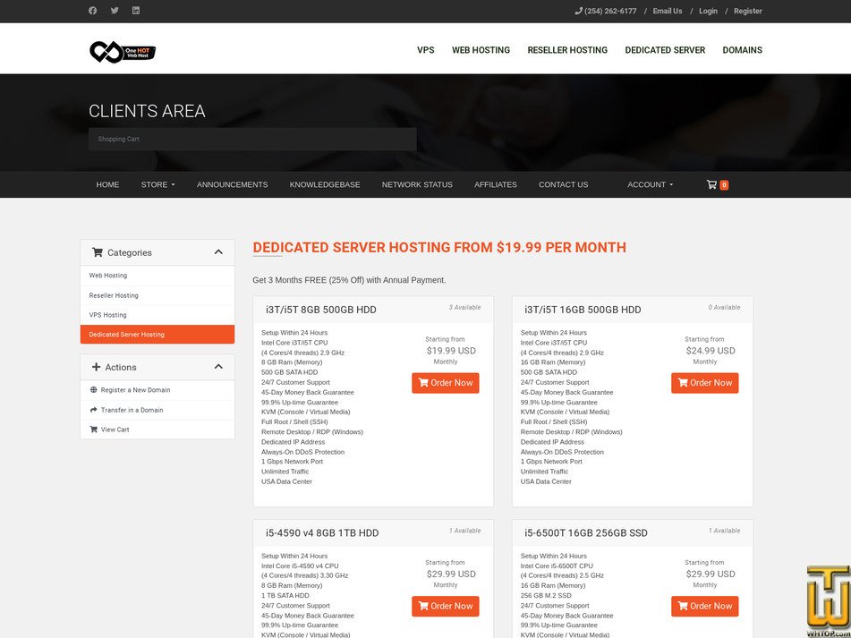Collapse the Categories panel chevron

click(x=218, y=252)
